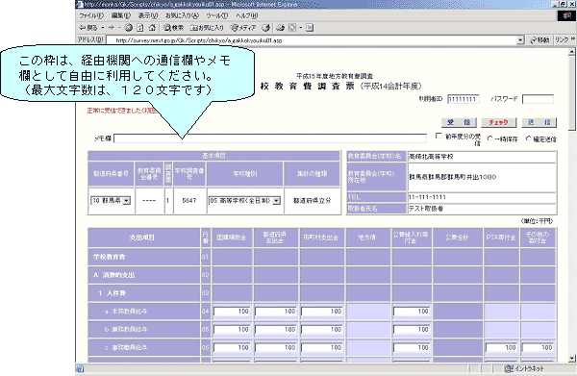Click row 06 その他の寄付金 input field
The height and width of the screenshot is (376, 577).
point(538,347)
